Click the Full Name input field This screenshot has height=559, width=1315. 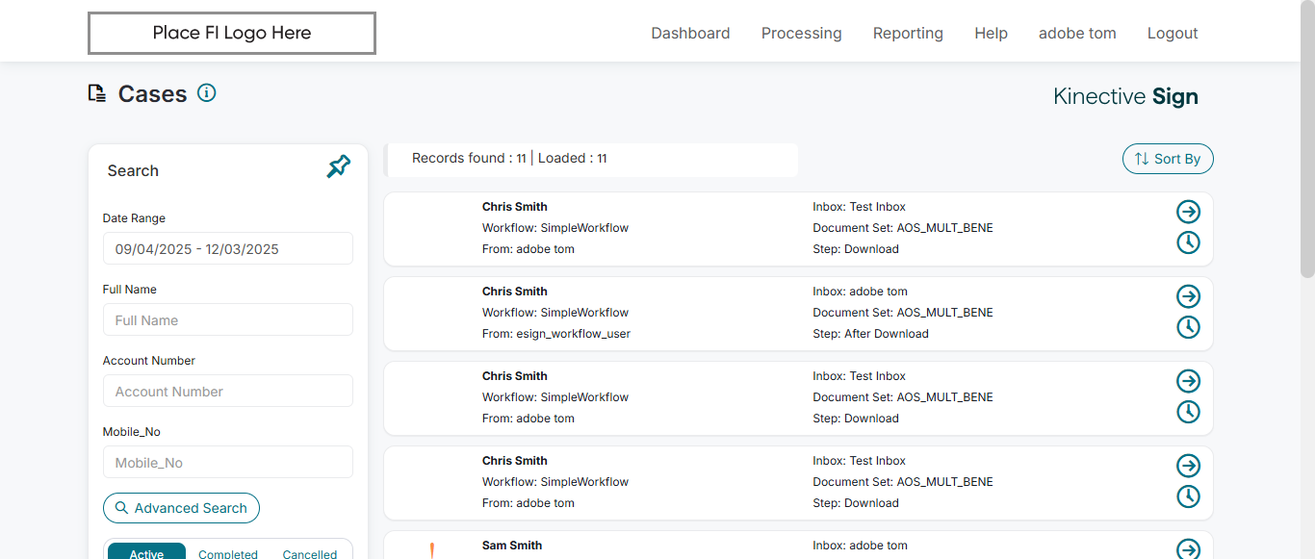click(x=227, y=319)
